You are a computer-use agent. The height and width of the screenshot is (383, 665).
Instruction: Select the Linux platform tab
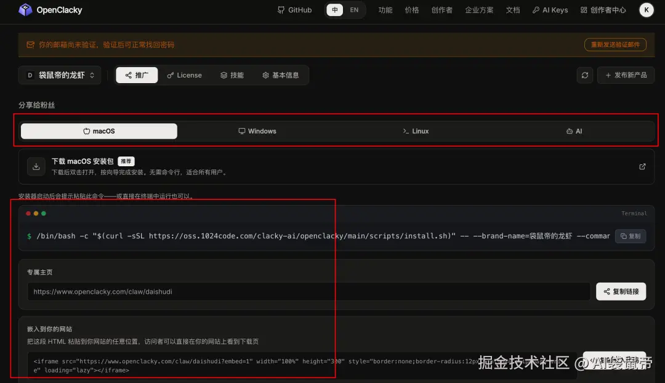416,131
